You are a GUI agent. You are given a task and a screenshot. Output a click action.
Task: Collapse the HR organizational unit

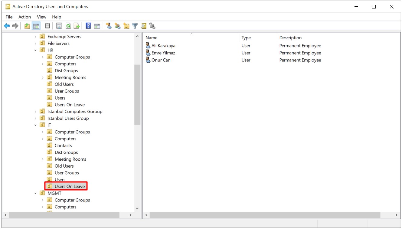[x=35, y=50]
